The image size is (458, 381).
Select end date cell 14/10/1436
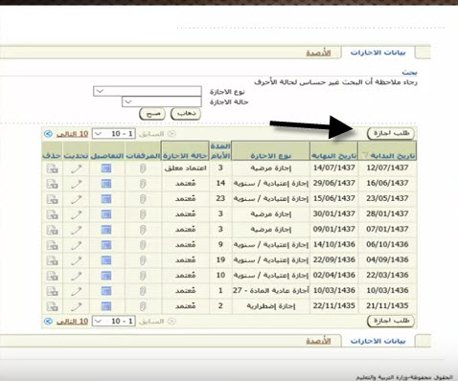click(333, 244)
